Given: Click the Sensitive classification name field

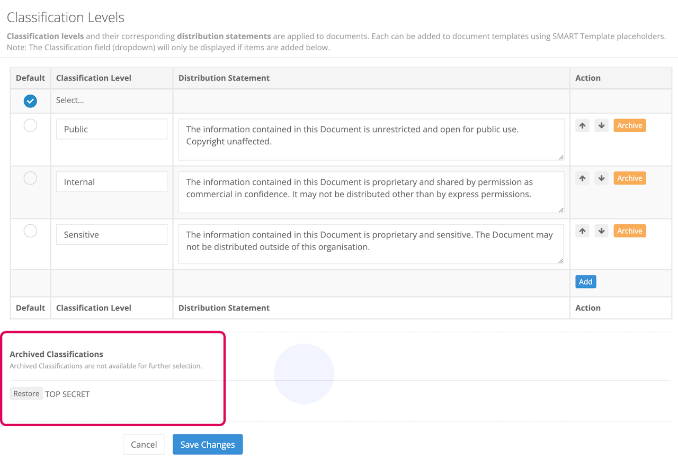Looking at the screenshot, I should [112, 235].
